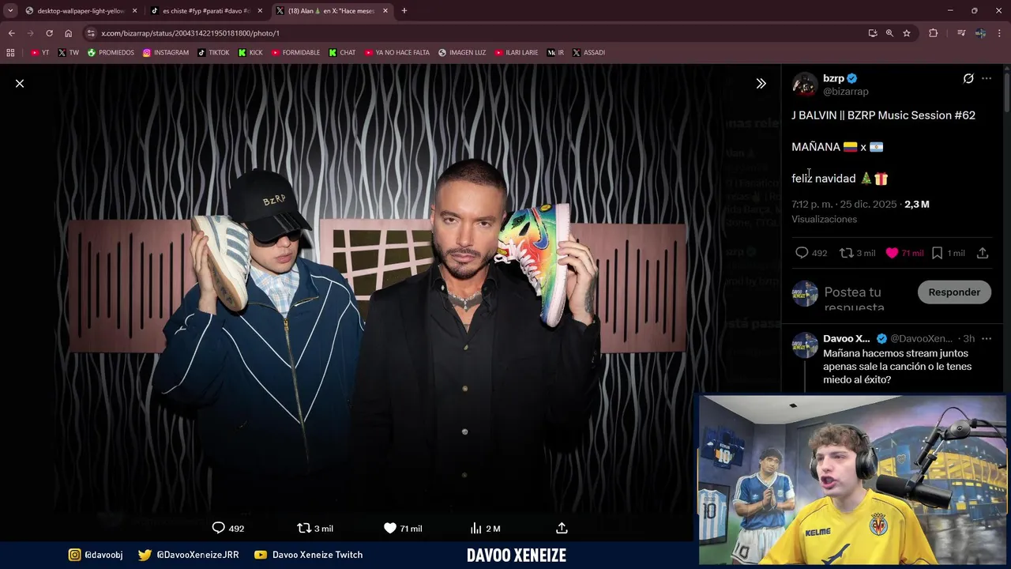Open the tweet timestamp '7:12 p. m. · 25 dic. 2025'

click(x=844, y=204)
